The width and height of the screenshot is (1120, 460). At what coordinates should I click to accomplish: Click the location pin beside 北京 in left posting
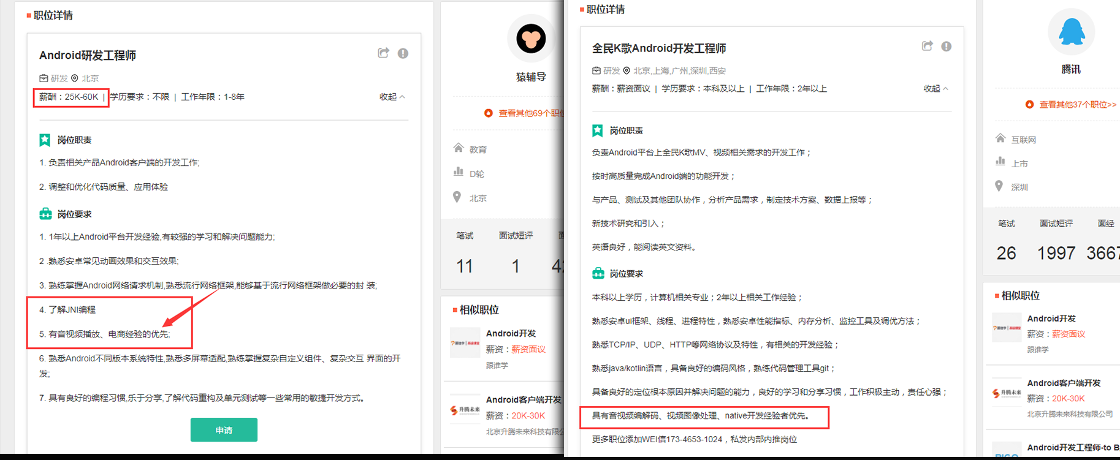(75, 78)
